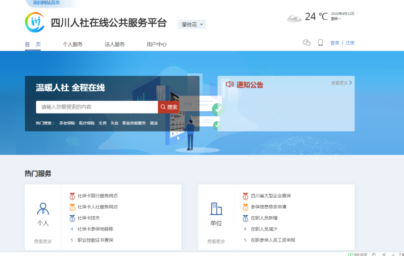Open the 四川省大型企业查询 service link
The height and width of the screenshot is (256, 404).
tap(272, 196)
